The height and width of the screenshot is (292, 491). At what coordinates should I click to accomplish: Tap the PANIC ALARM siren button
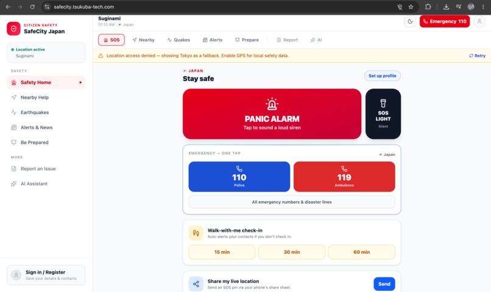click(x=272, y=114)
